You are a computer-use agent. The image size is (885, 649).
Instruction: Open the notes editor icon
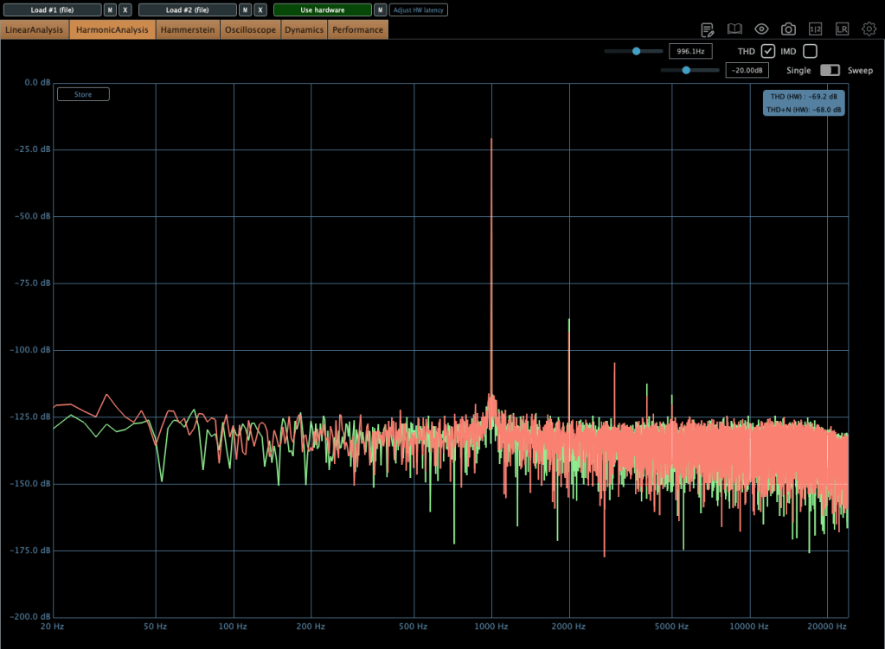tap(707, 29)
